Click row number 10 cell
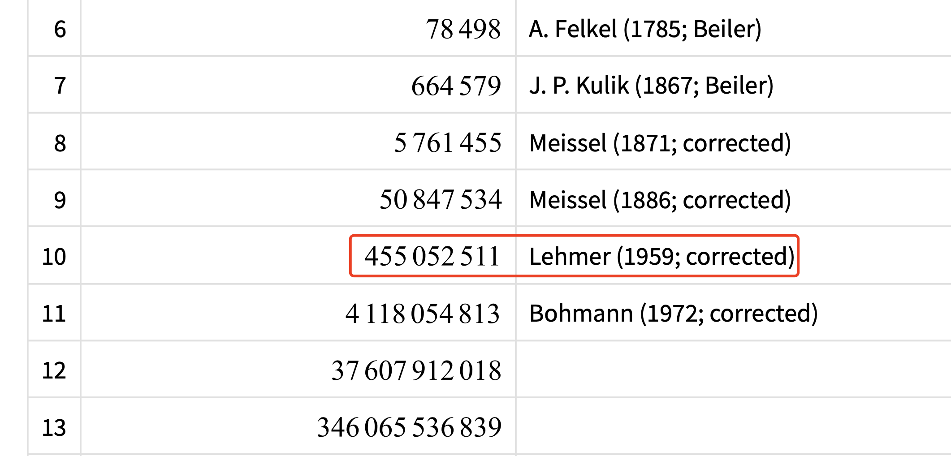Image resolution: width=951 pixels, height=456 pixels. 54,257
